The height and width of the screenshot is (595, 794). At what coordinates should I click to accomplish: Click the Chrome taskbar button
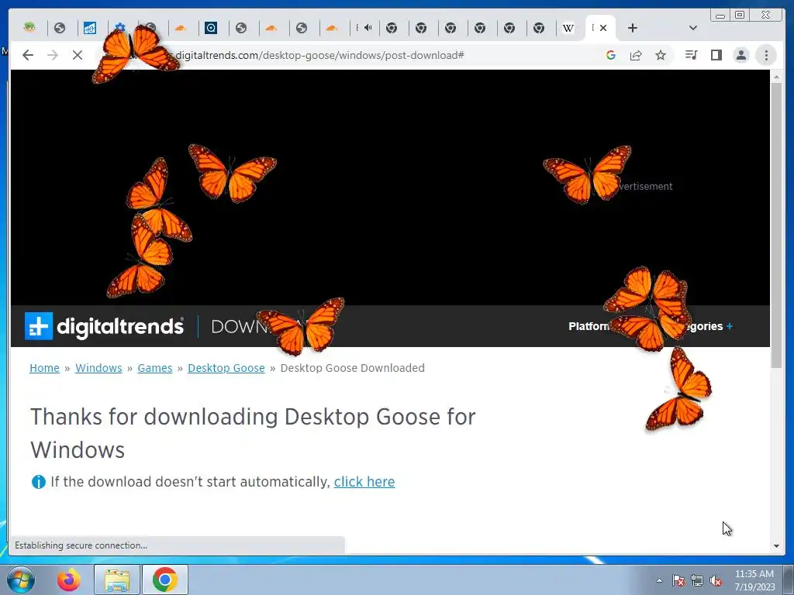165,580
